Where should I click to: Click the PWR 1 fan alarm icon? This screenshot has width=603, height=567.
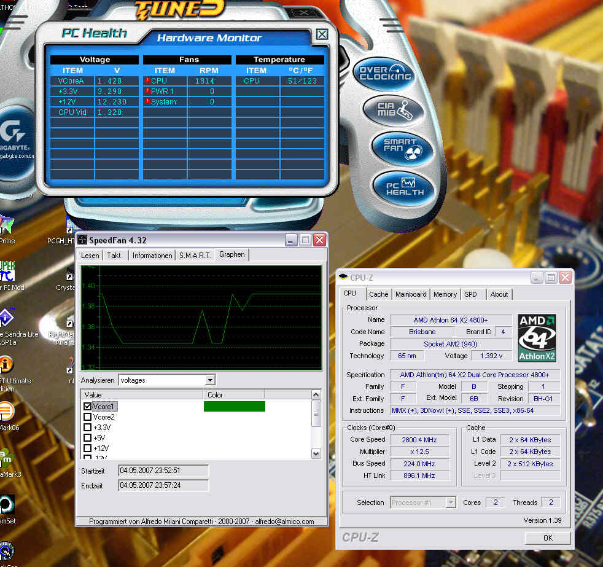pyautogui.click(x=147, y=91)
